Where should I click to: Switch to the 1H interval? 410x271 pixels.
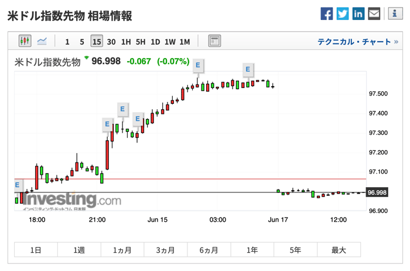click(126, 42)
